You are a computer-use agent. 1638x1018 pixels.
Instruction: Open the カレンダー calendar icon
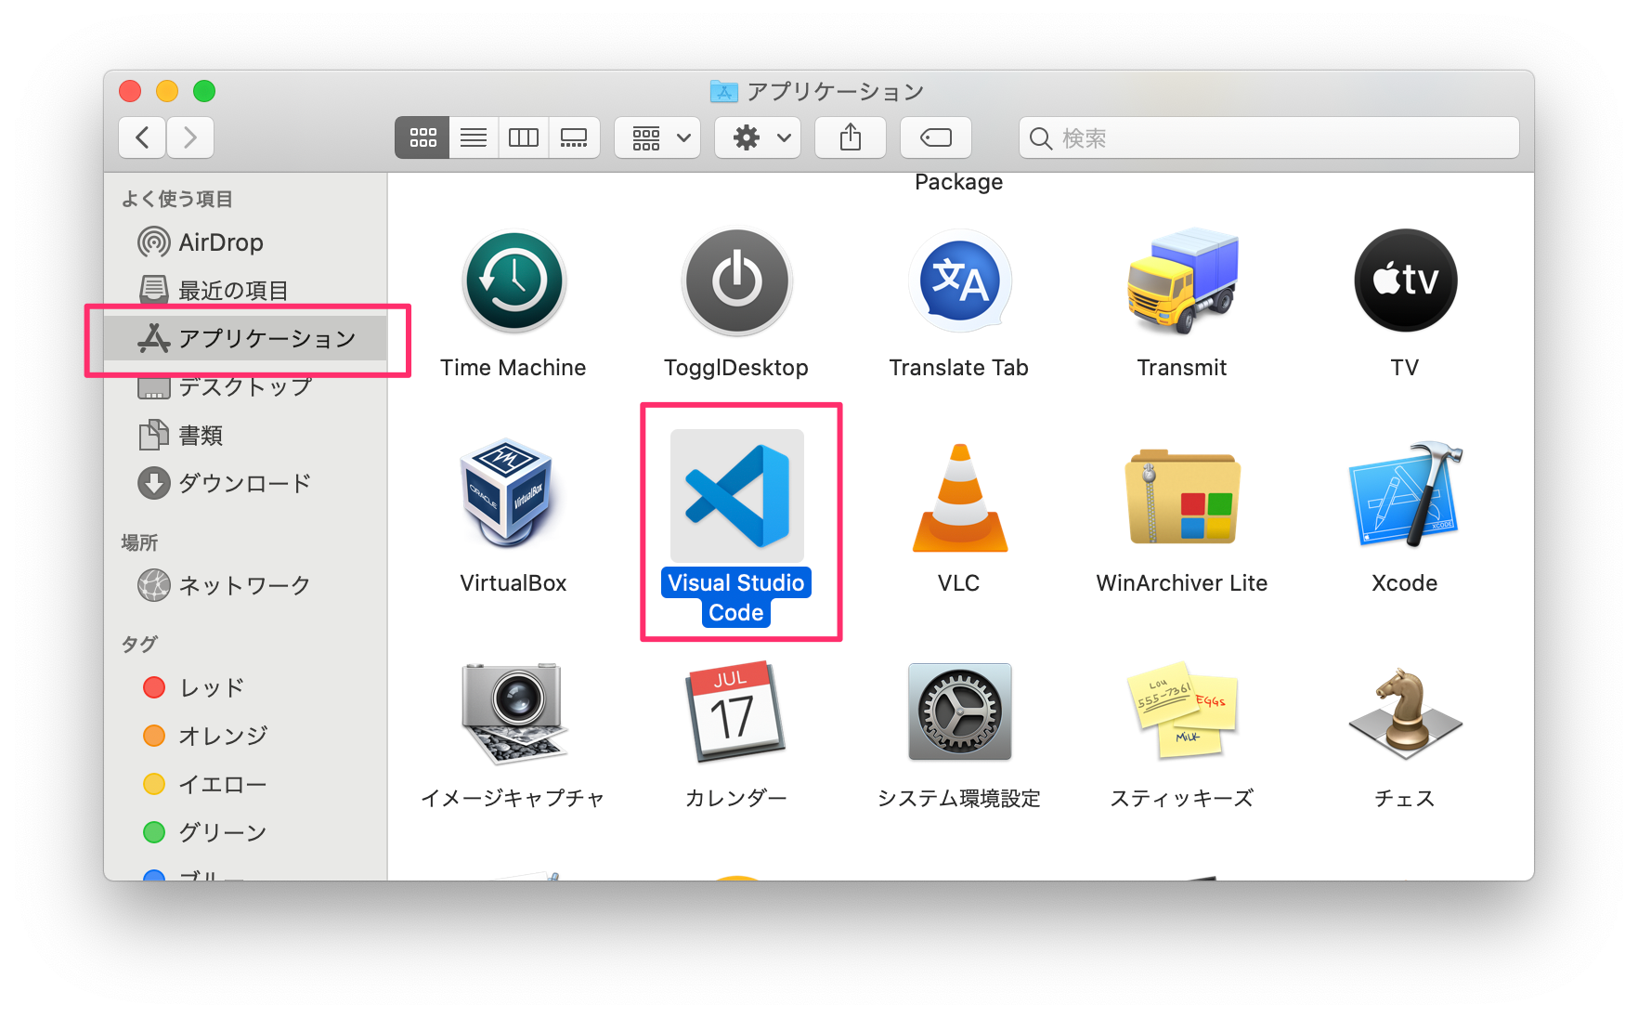tap(736, 711)
